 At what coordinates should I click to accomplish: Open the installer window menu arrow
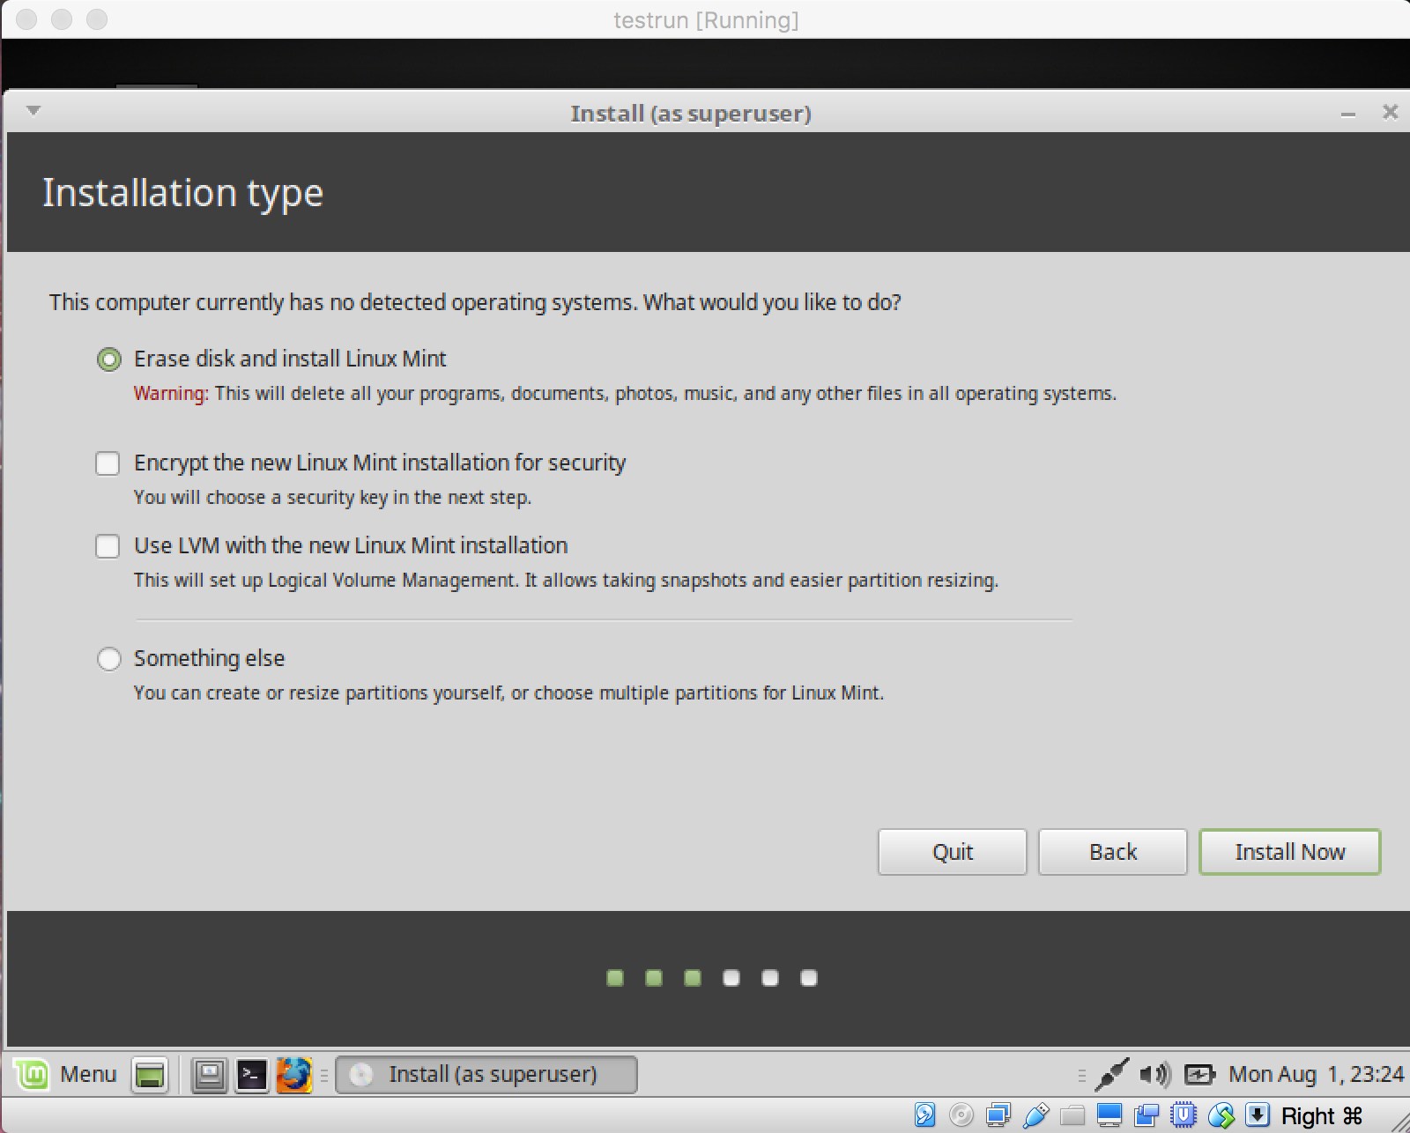pyautogui.click(x=33, y=111)
